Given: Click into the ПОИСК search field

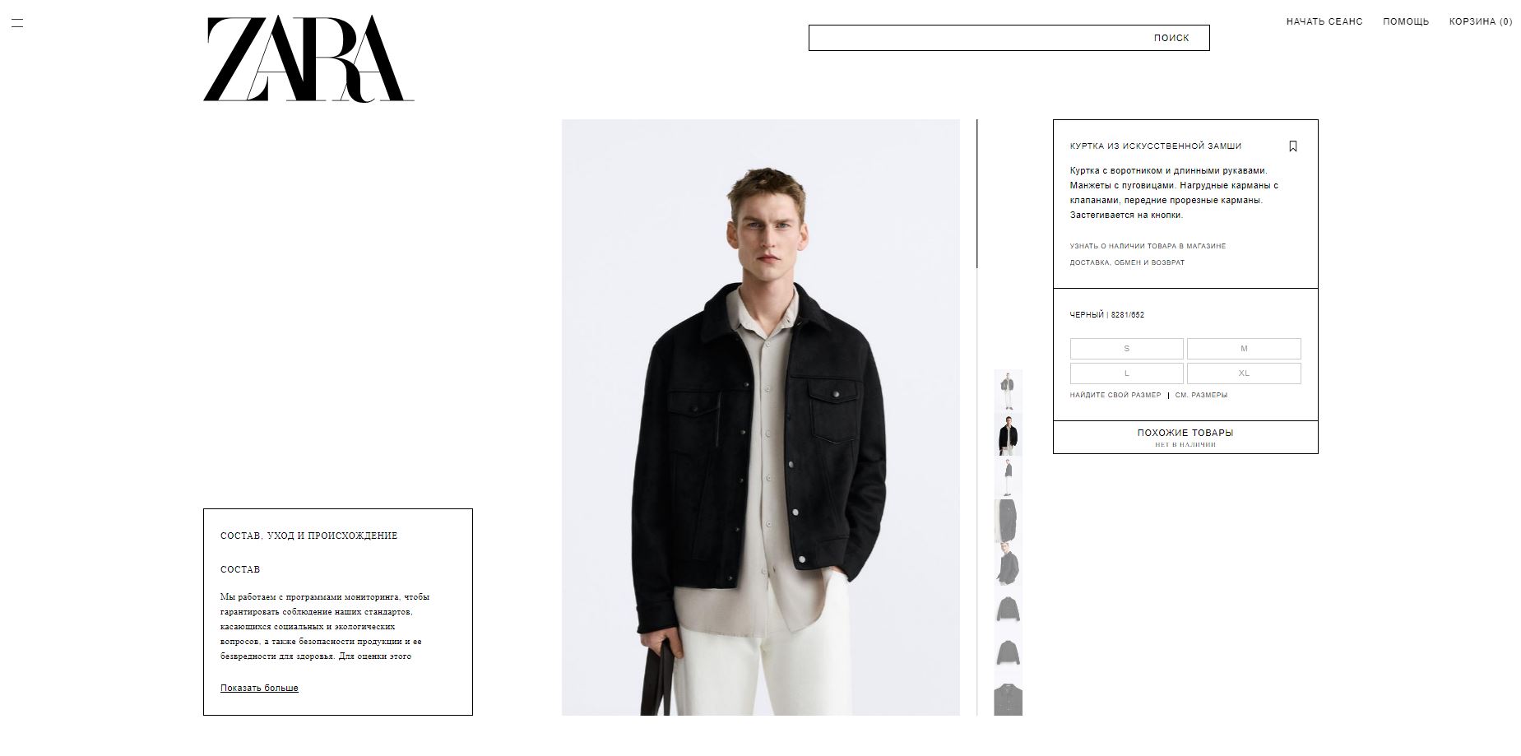Looking at the screenshot, I should click(x=979, y=38).
